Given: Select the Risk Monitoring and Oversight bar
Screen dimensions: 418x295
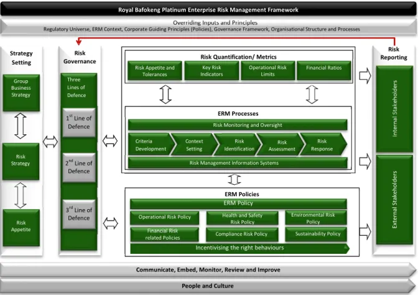Looking at the screenshot, I should [238, 125].
